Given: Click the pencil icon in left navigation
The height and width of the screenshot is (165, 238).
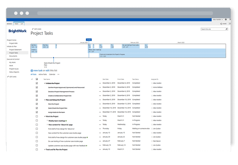Looking at the screenshot, I should (8, 77).
